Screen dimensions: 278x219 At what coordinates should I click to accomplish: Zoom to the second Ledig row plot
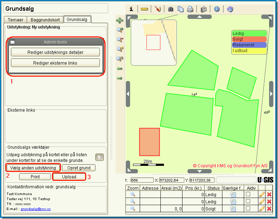(133, 202)
